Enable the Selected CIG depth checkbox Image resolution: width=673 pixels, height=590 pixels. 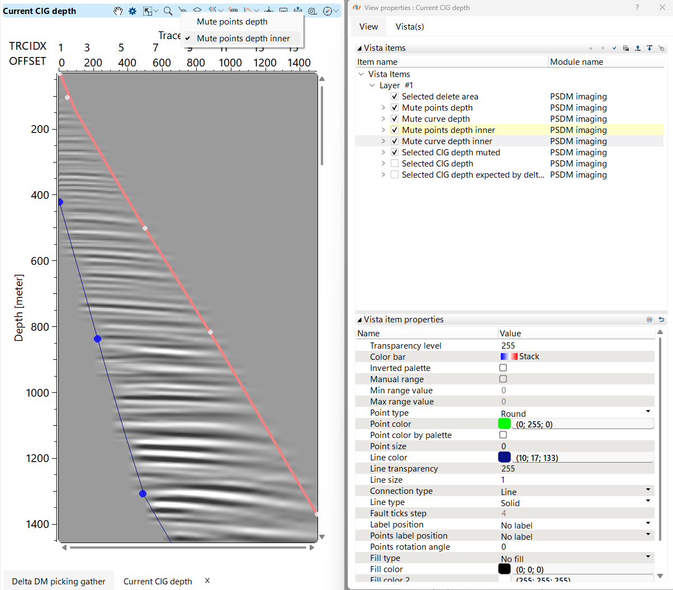pos(395,164)
